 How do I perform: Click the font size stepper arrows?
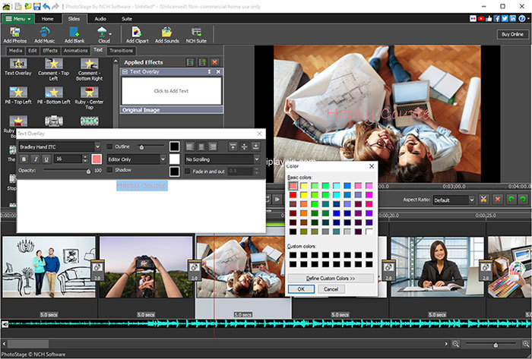coord(85,159)
